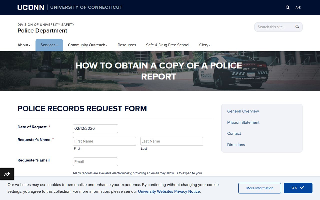Open the A-Z index icon

pos(298,7)
